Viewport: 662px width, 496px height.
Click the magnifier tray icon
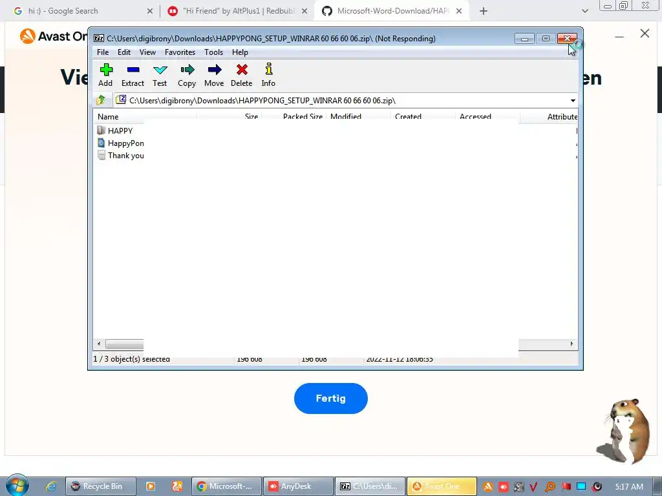pyautogui.click(x=550, y=487)
